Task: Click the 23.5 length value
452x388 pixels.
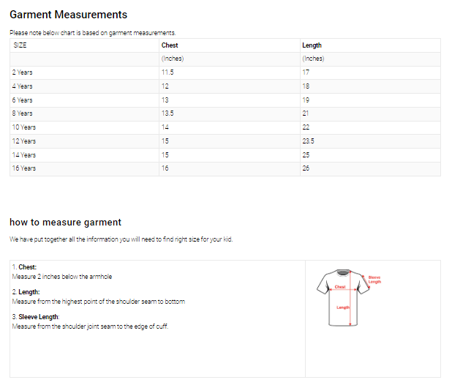Action: 308,141
